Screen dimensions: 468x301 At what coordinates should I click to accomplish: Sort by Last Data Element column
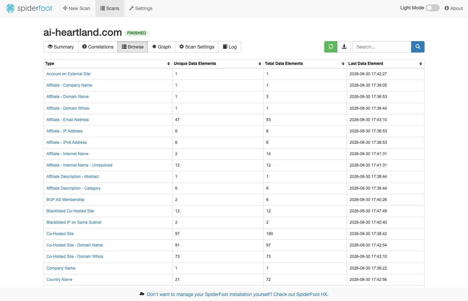click(x=421, y=64)
